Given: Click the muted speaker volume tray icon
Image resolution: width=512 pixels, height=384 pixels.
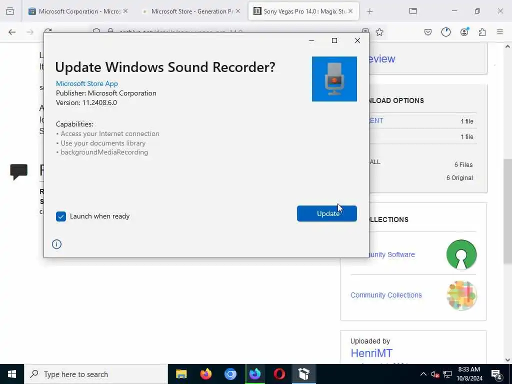Looking at the screenshot, I should 435,374.
